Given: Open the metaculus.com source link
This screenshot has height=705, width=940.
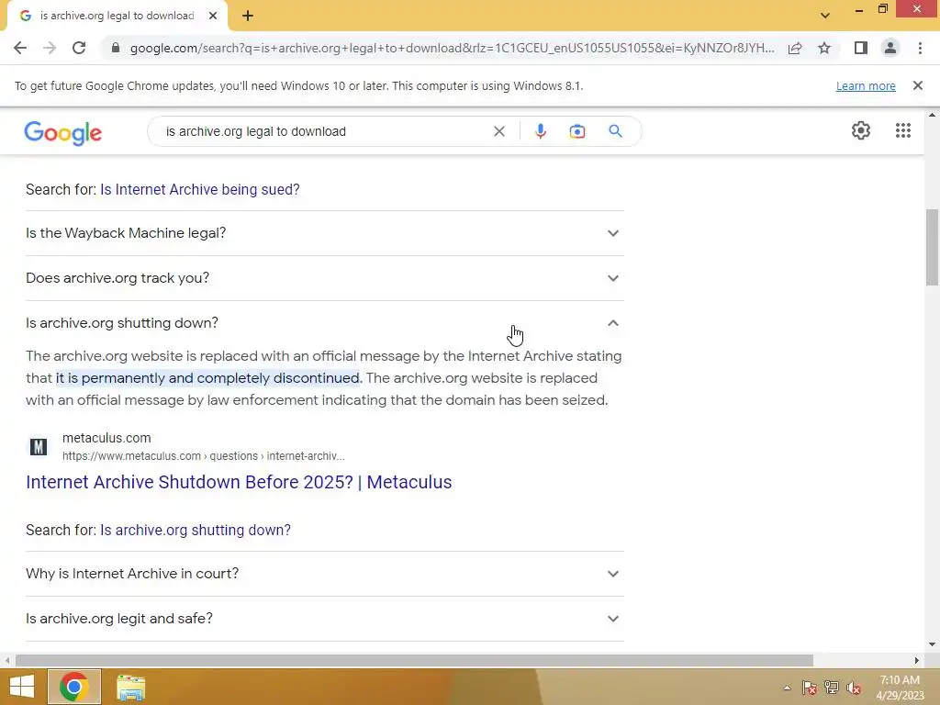Looking at the screenshot, I should (106, 438).
